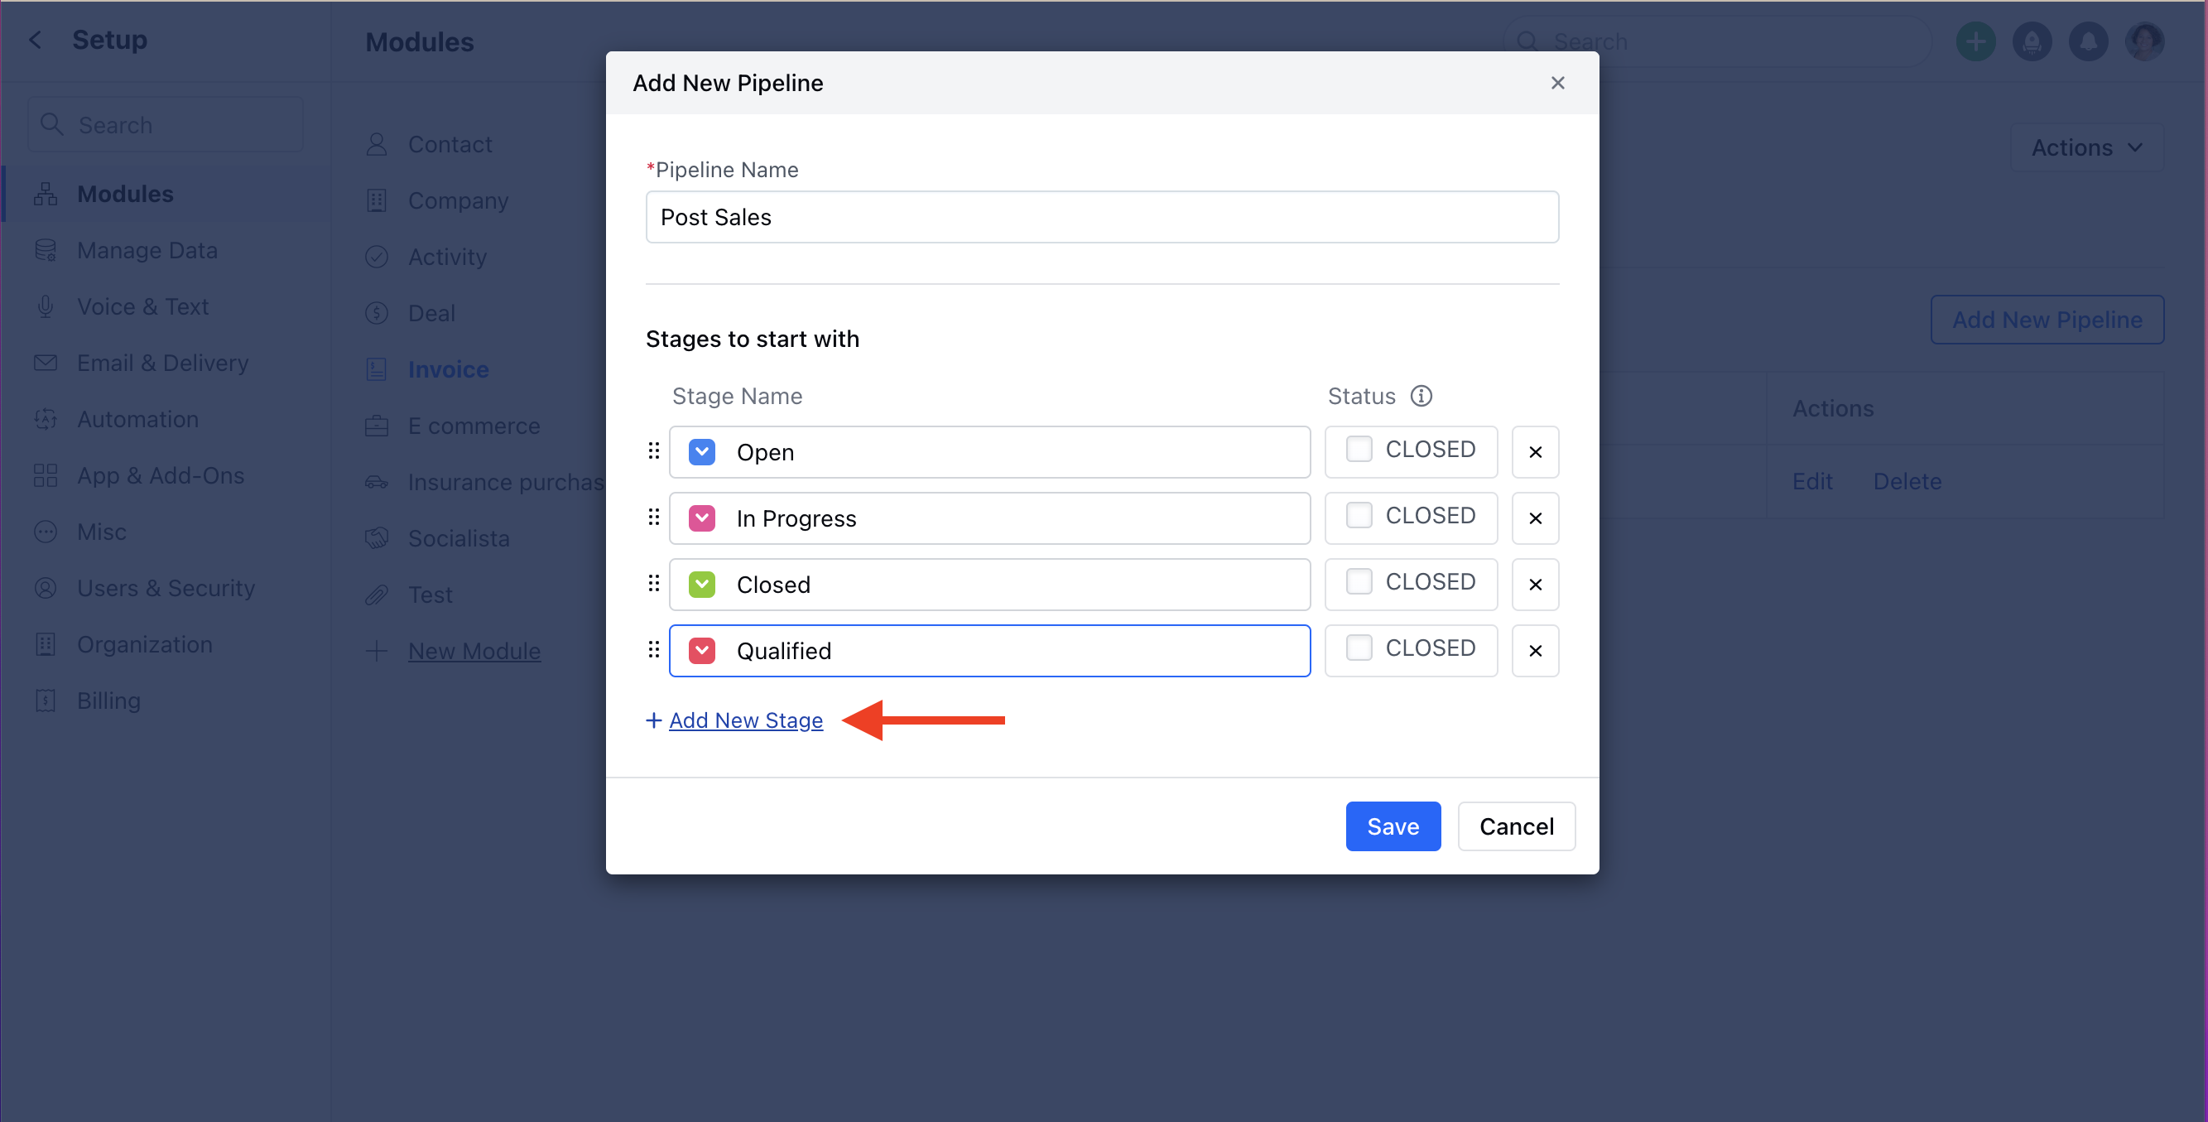The width and height of the screenshot is (2208, 1122).
Task: Close the Add New Pipeline dialog
Action: pyautogui.click(x=1557, y=82)
